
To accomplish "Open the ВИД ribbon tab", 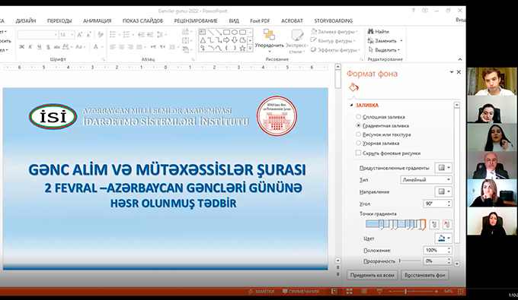I will pyautogui.click(x=234, y=21).
